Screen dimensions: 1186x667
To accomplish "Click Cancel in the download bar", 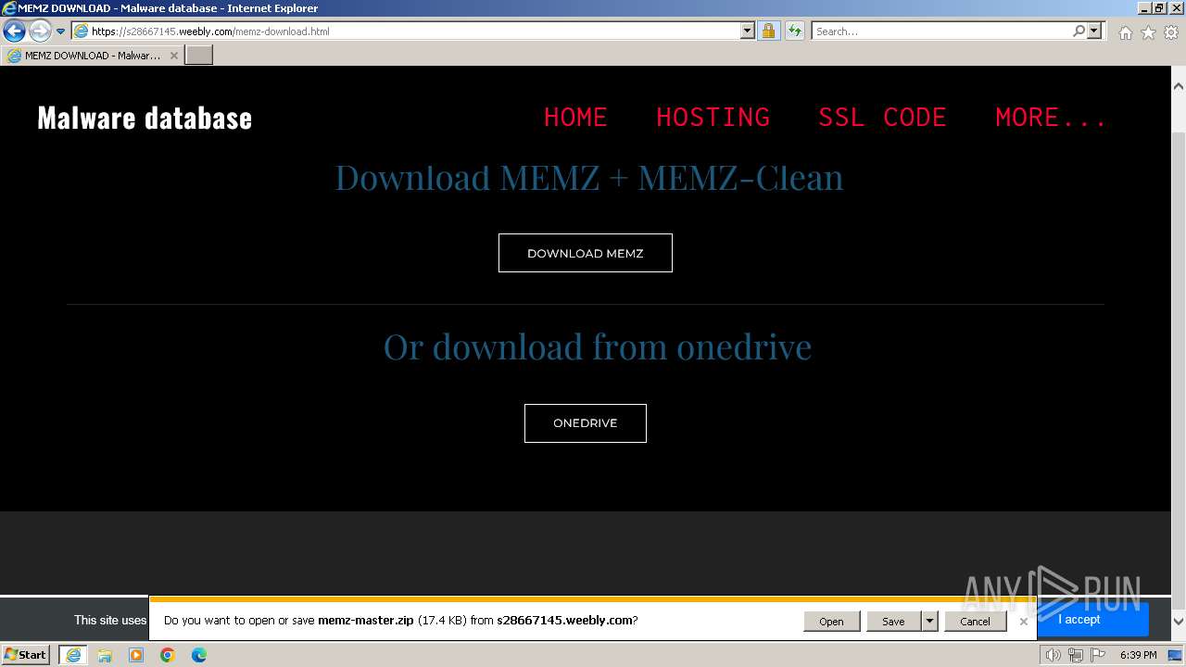I will point(975,622).
